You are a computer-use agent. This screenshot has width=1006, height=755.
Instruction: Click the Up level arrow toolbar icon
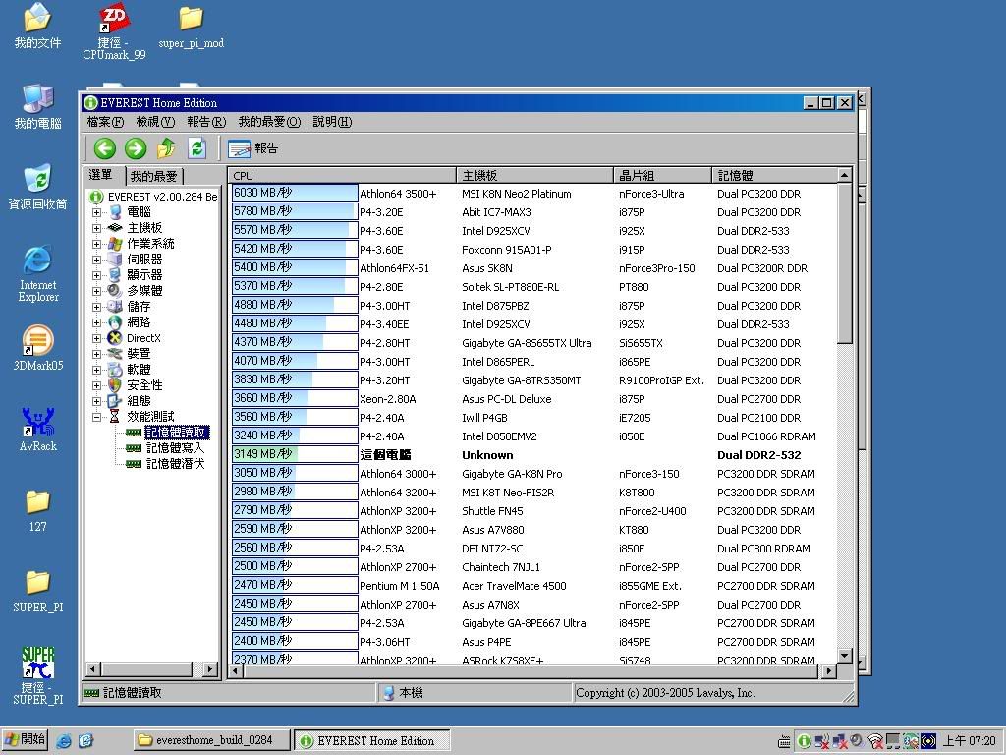(x=166, y=148)
